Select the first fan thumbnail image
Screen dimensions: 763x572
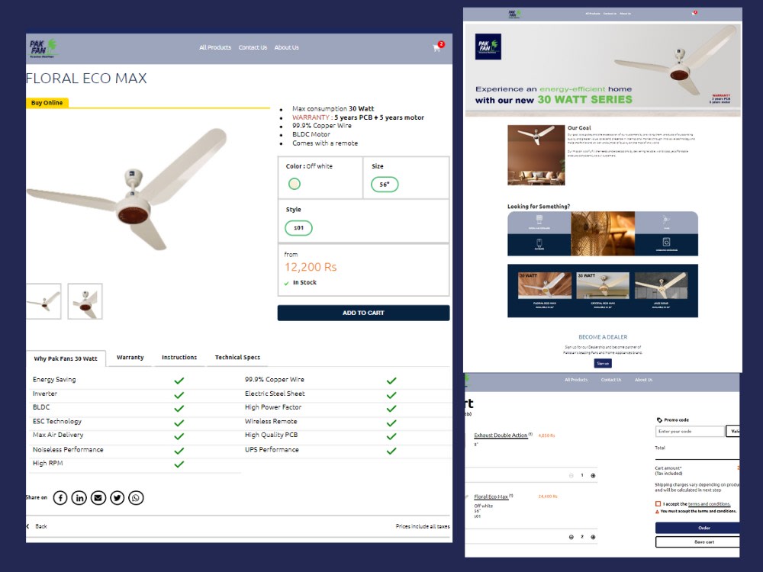tap(43, 301)
